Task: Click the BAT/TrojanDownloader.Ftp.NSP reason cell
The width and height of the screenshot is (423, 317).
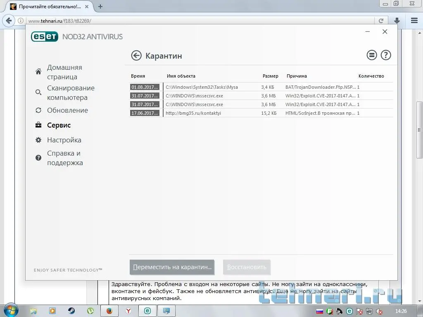Action: click(x=321, y=87)
